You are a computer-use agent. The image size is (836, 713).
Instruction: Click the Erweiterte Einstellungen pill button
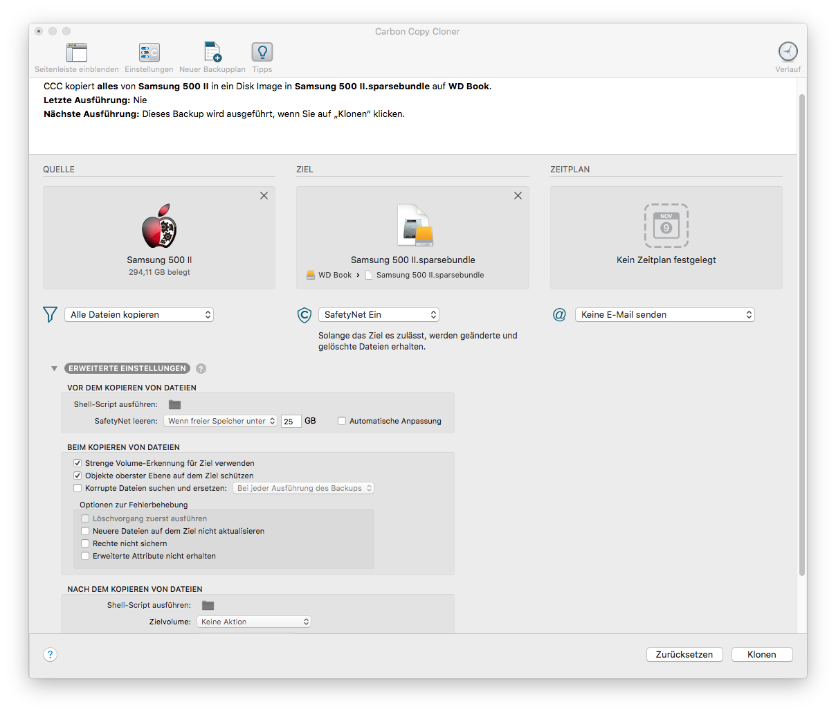tap(127, 369)
